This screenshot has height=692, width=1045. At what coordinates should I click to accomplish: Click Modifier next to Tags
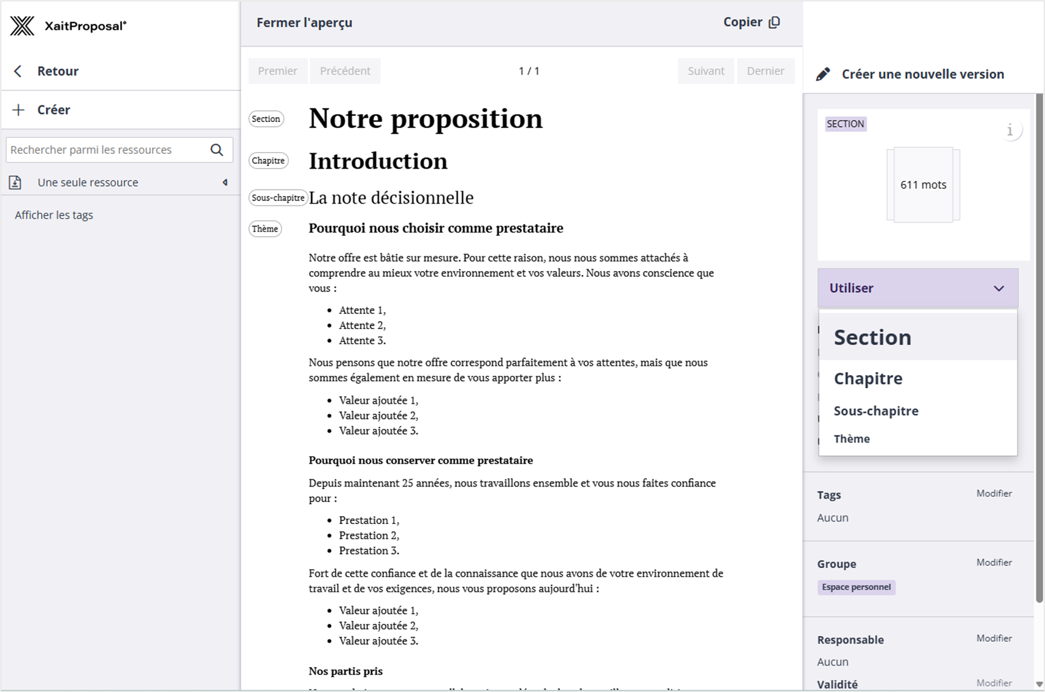(993, 493)
